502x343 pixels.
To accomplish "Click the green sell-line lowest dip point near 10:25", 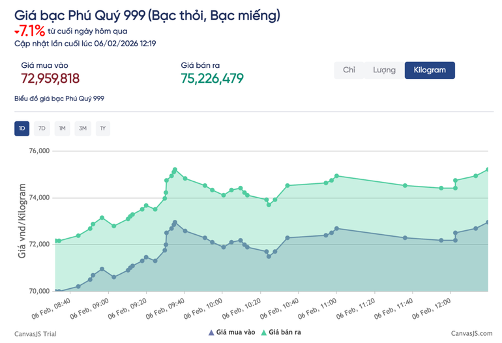I will click(x=269, y=205).
